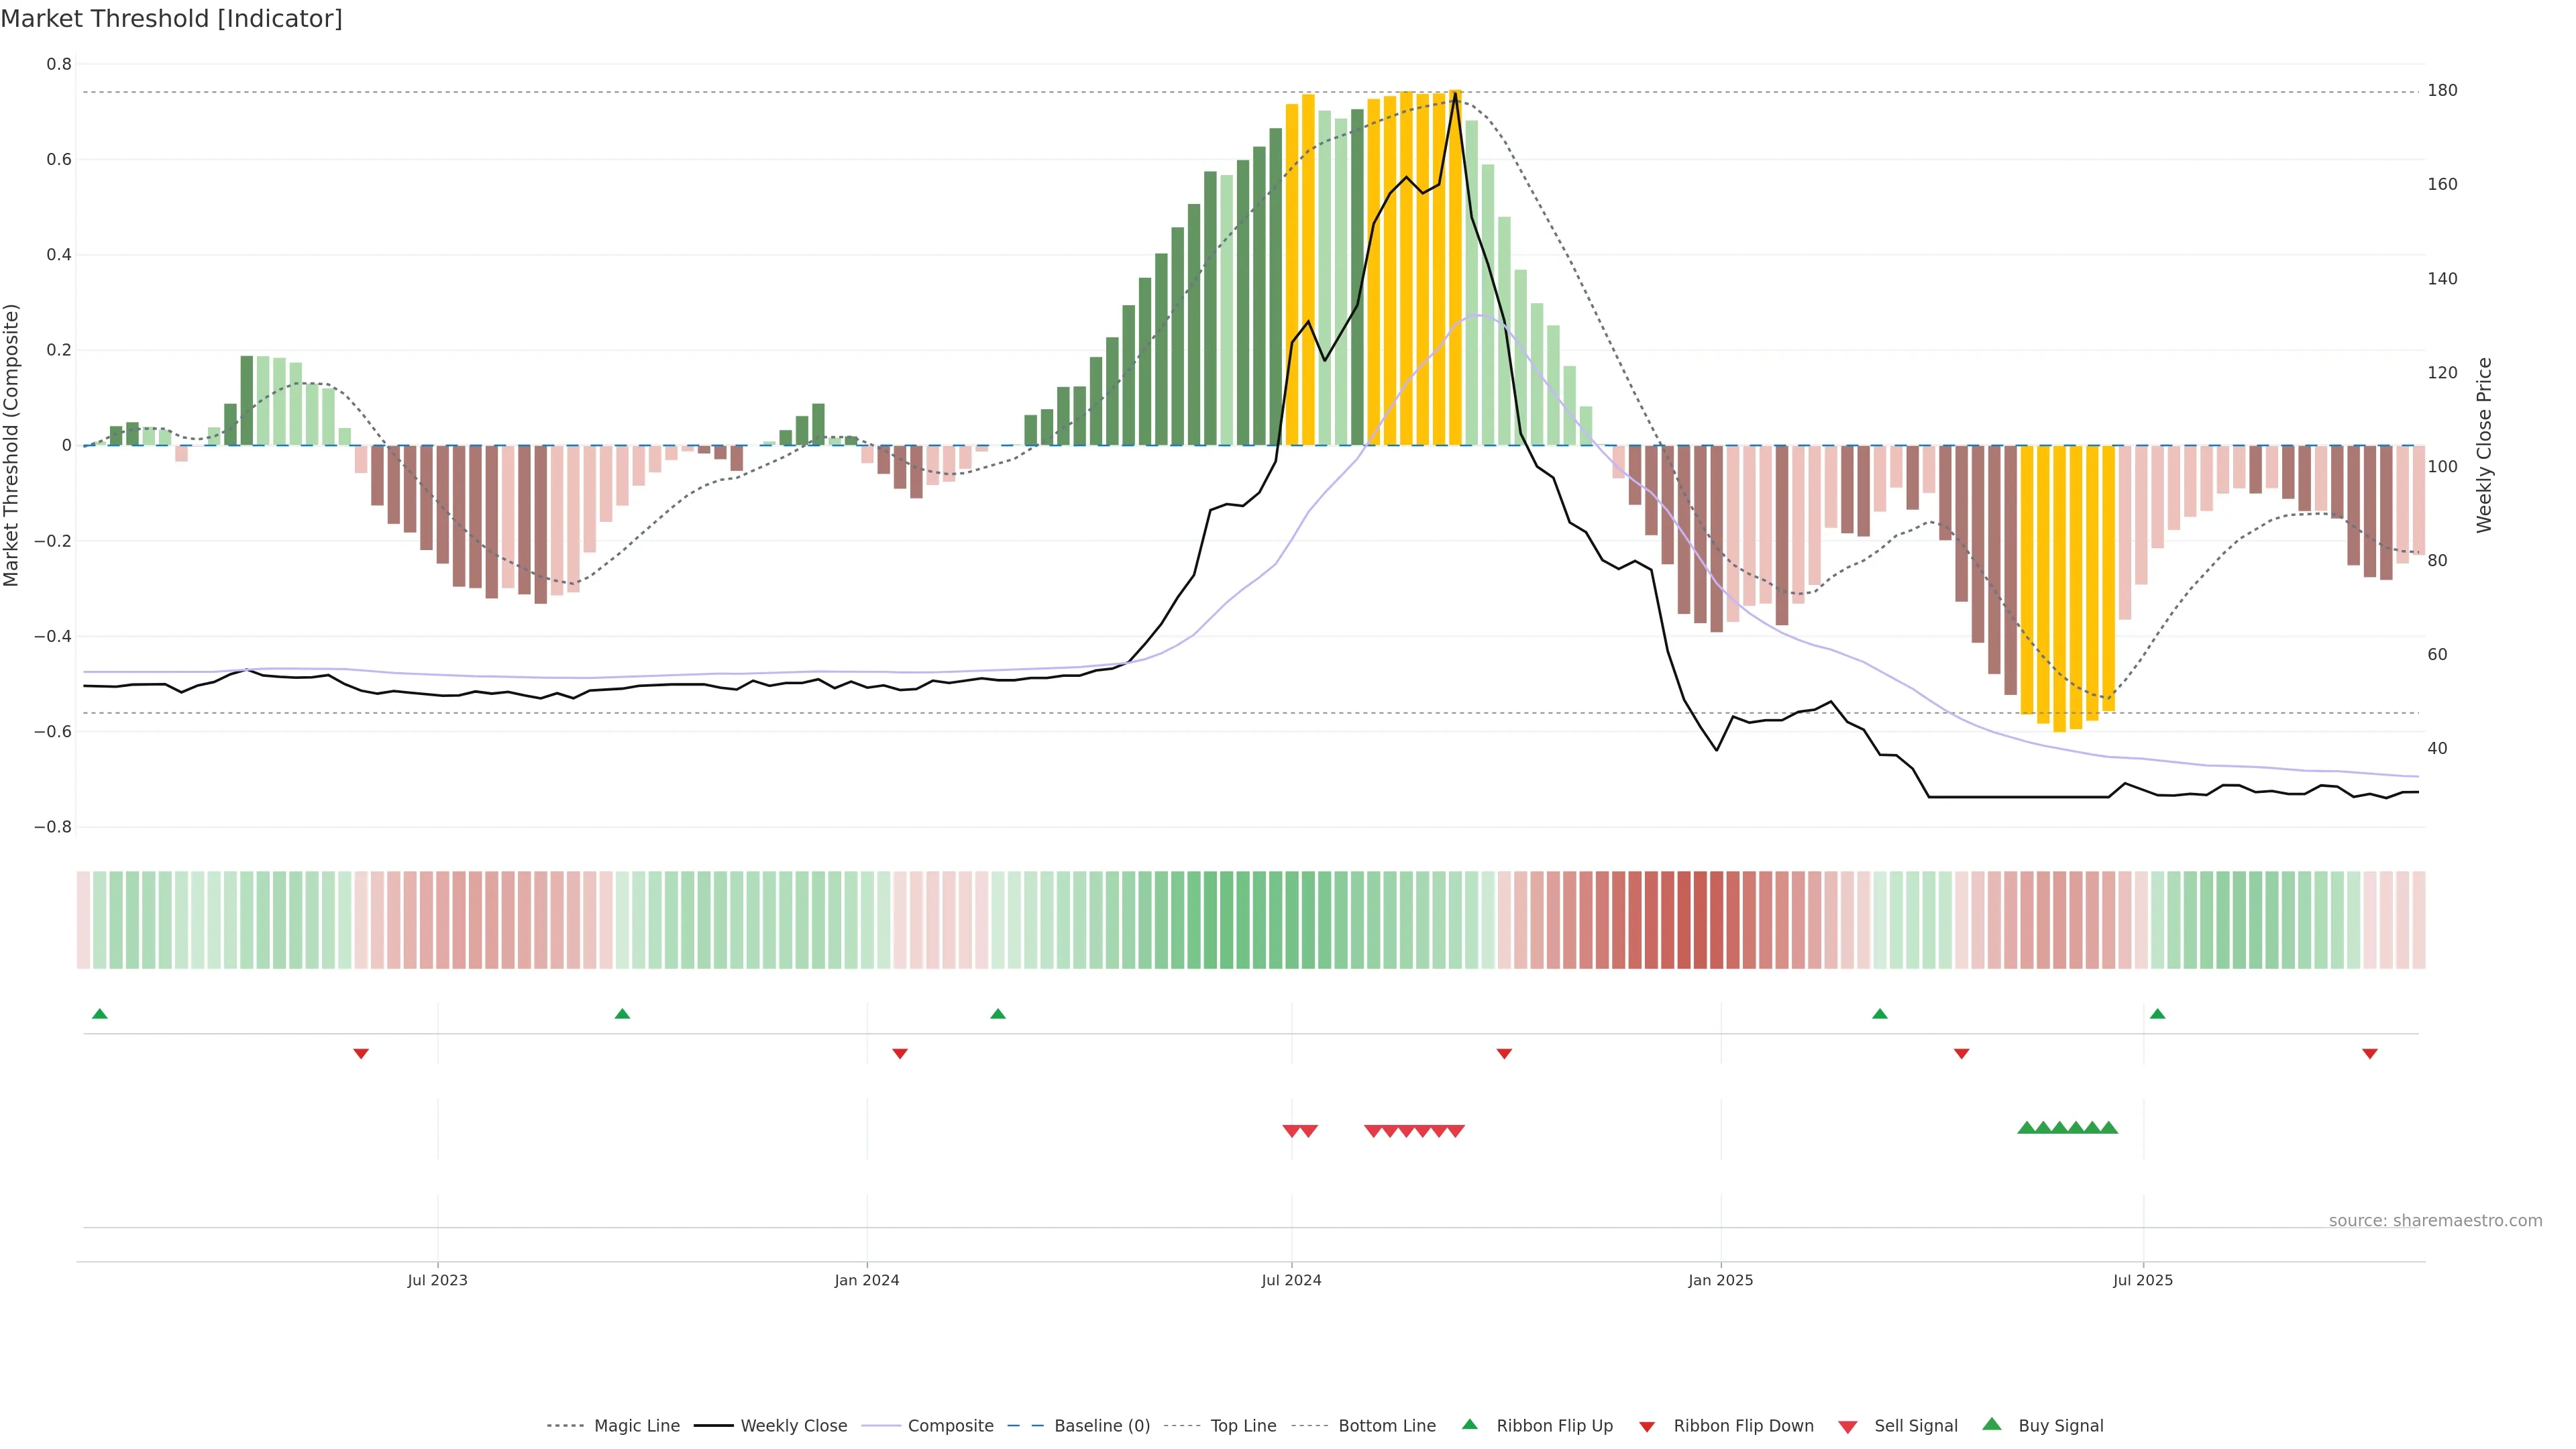Toggle Weekly Close legend entry

(x=793, y=1426)
